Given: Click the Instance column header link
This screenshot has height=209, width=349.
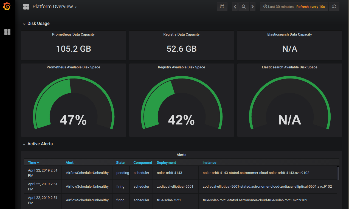Looking at the screenshot, I should 209,162.
